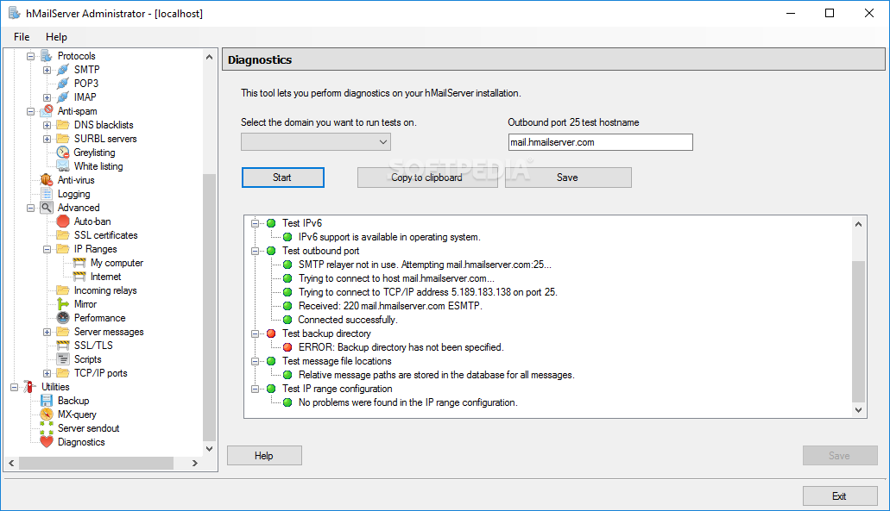The width and height of the screenshot is (890, 511).
Task: Collapse the Test IPv6 result node
Action: click(x=255, y=223)
